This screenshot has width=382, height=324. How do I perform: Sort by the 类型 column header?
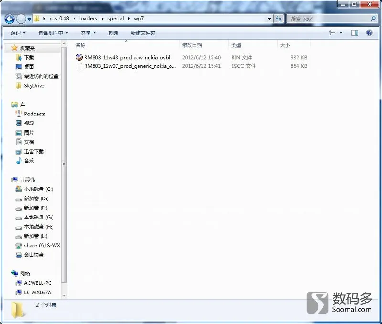(x=236, y=45)
